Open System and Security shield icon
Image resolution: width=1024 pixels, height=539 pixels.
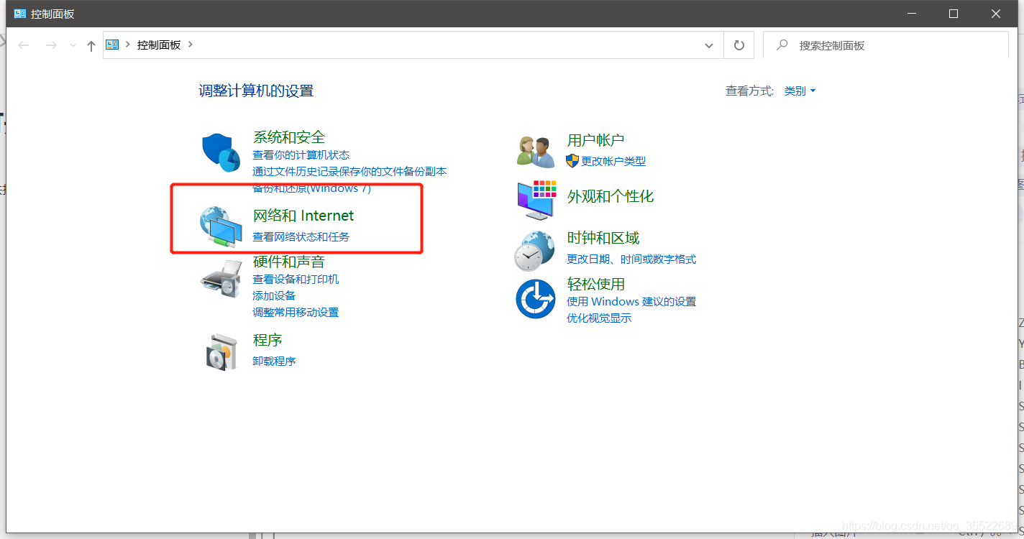pyautogui.click(x=221, y=152)
